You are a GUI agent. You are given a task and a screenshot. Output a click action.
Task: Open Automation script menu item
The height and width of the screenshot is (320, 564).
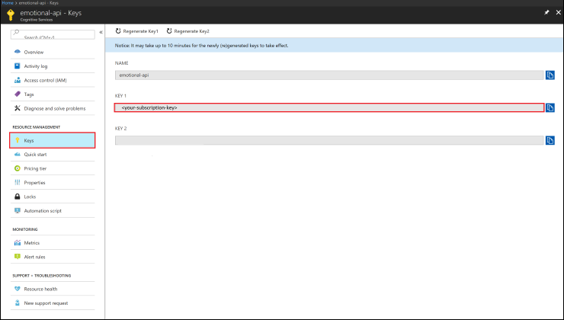[53, 211]
